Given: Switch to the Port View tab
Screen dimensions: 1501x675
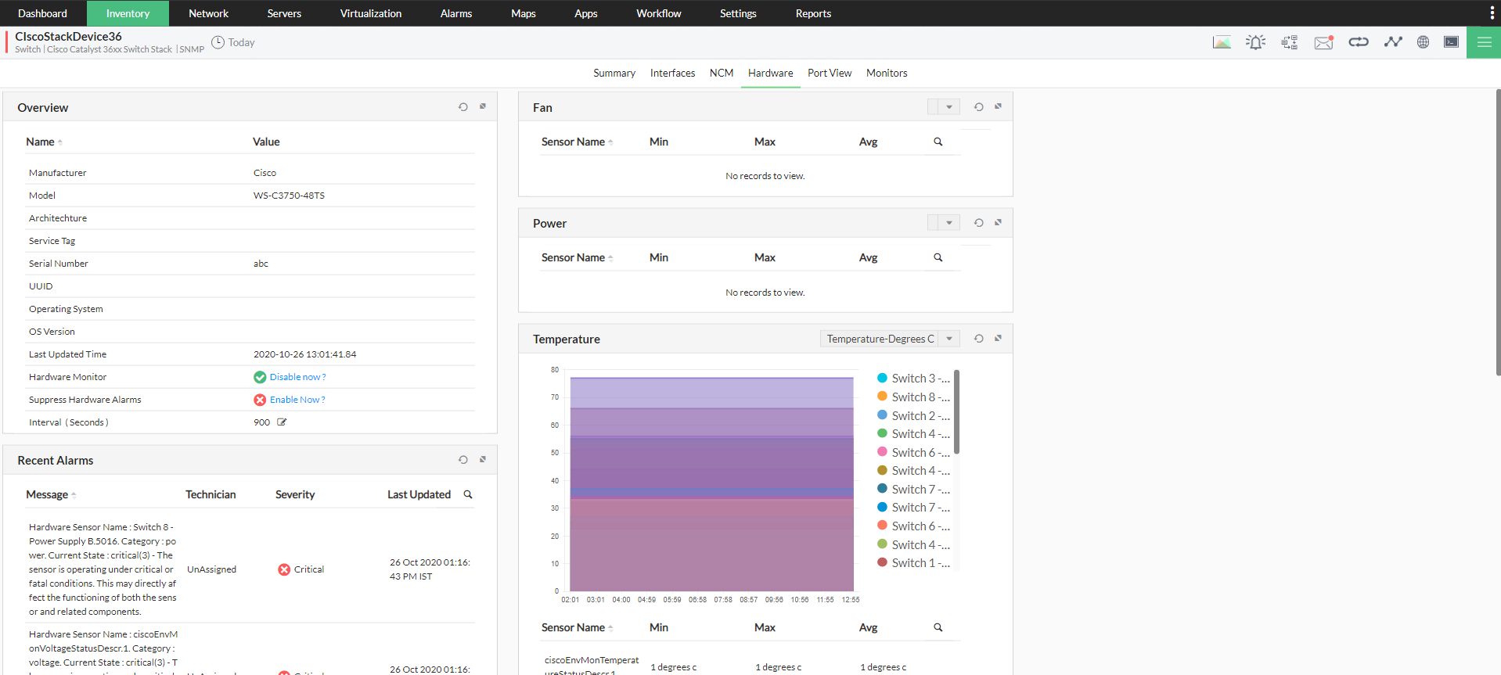Looking at the screenshot, I should tap(829, 73).
